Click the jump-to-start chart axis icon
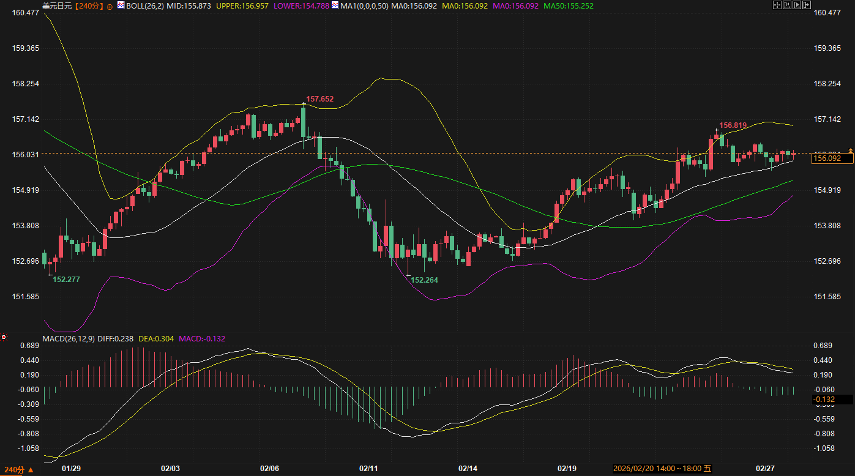This screenshot has width=855, height=476. tap(787, 5)
